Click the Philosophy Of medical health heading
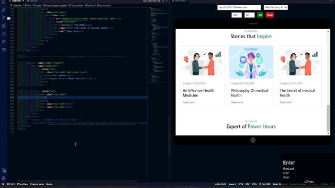The height and width of the screenshot is (188, 335). point(250,93)
